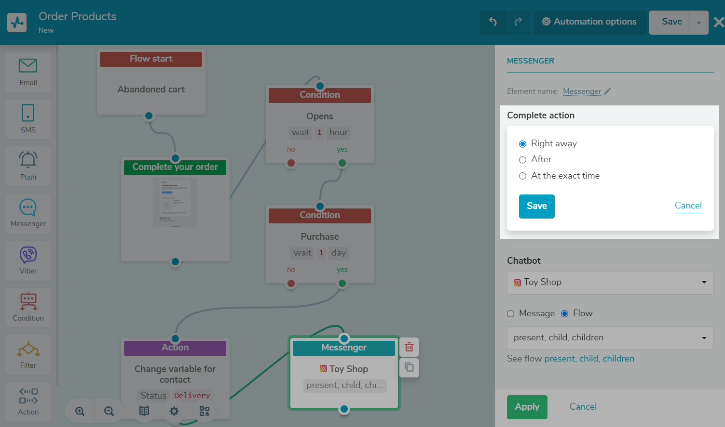The width and height of the screenshot is (725, 427).
Task: Delete the Messenger block with trash icon
Action: 409,347
